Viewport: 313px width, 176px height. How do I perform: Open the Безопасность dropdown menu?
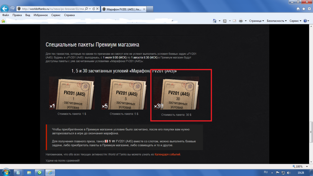277,21
